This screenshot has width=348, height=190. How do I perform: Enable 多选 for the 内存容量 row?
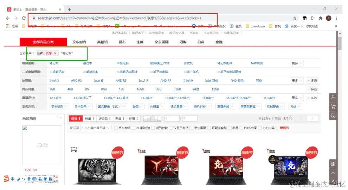click(312, 89)
